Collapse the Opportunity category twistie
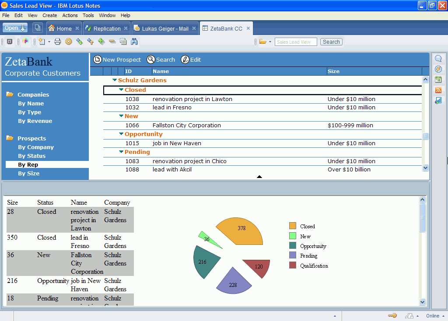The image size is (448, 321). tap(121, 134)
